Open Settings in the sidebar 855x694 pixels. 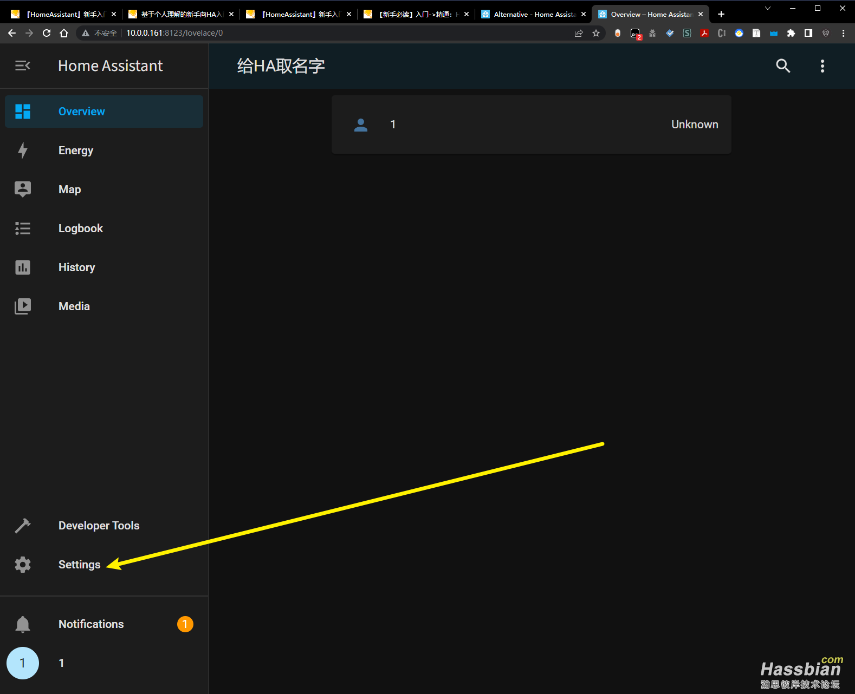click(104, 565)
